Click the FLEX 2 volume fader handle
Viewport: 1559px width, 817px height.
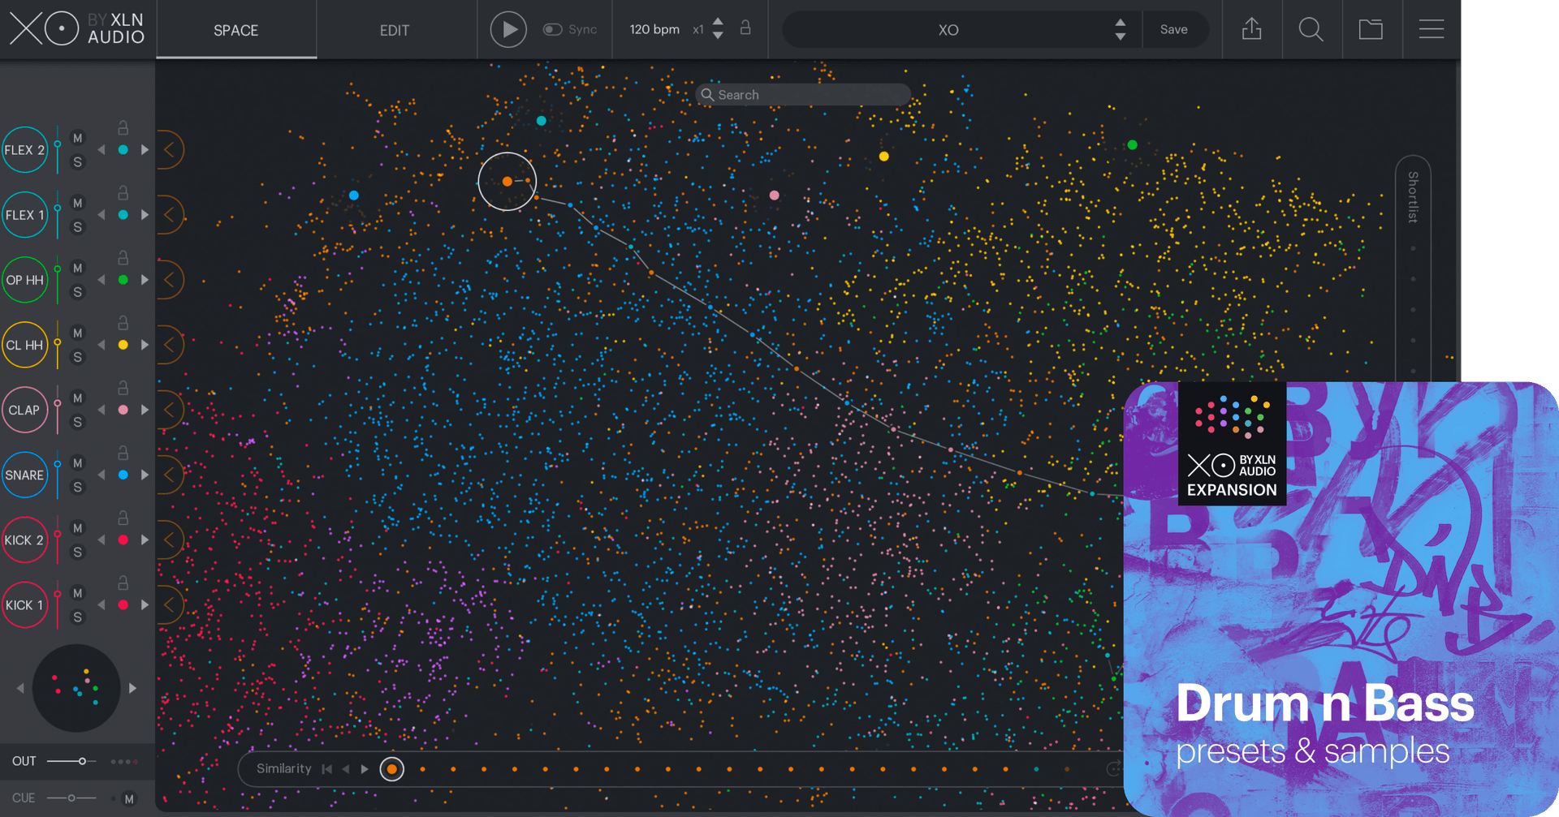click(58, 144)
